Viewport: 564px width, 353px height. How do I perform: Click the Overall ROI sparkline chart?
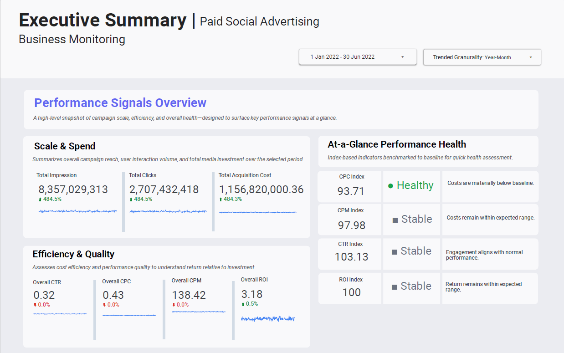267,318
